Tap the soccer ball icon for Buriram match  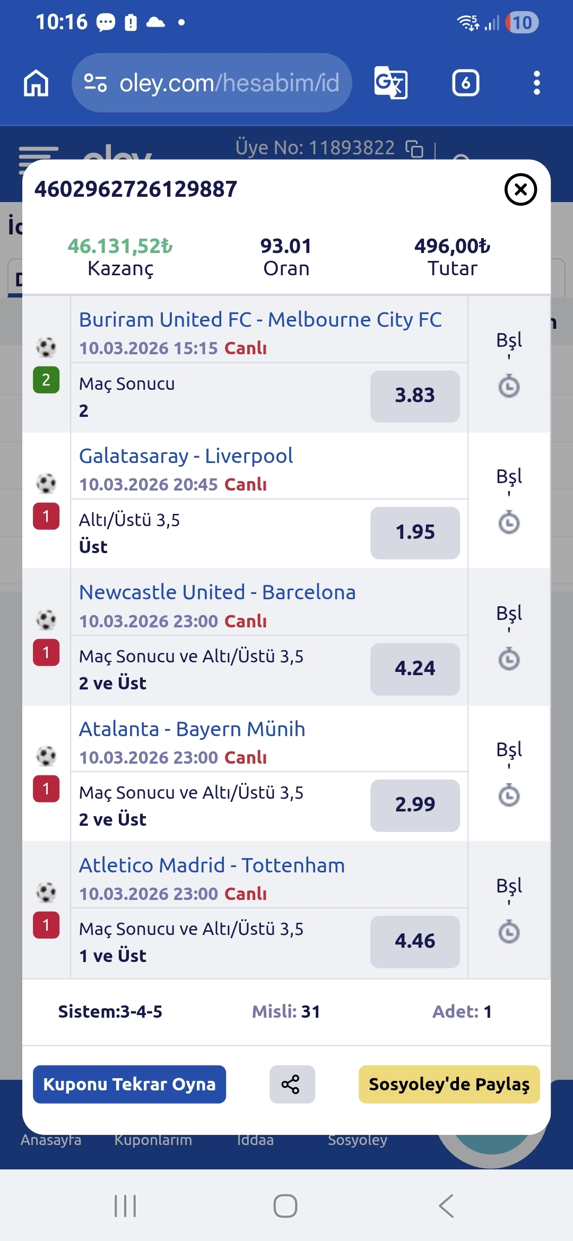pos(46,347)
